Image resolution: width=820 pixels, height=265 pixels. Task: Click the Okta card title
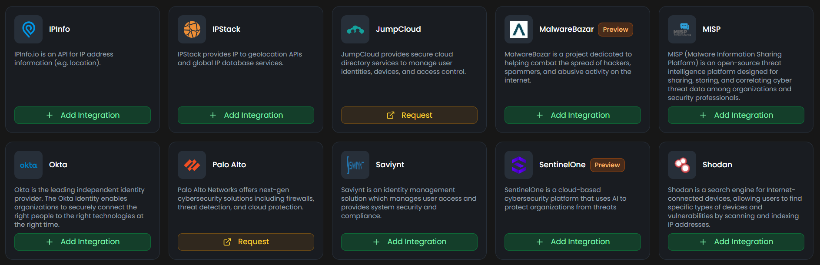click(58, 165)
